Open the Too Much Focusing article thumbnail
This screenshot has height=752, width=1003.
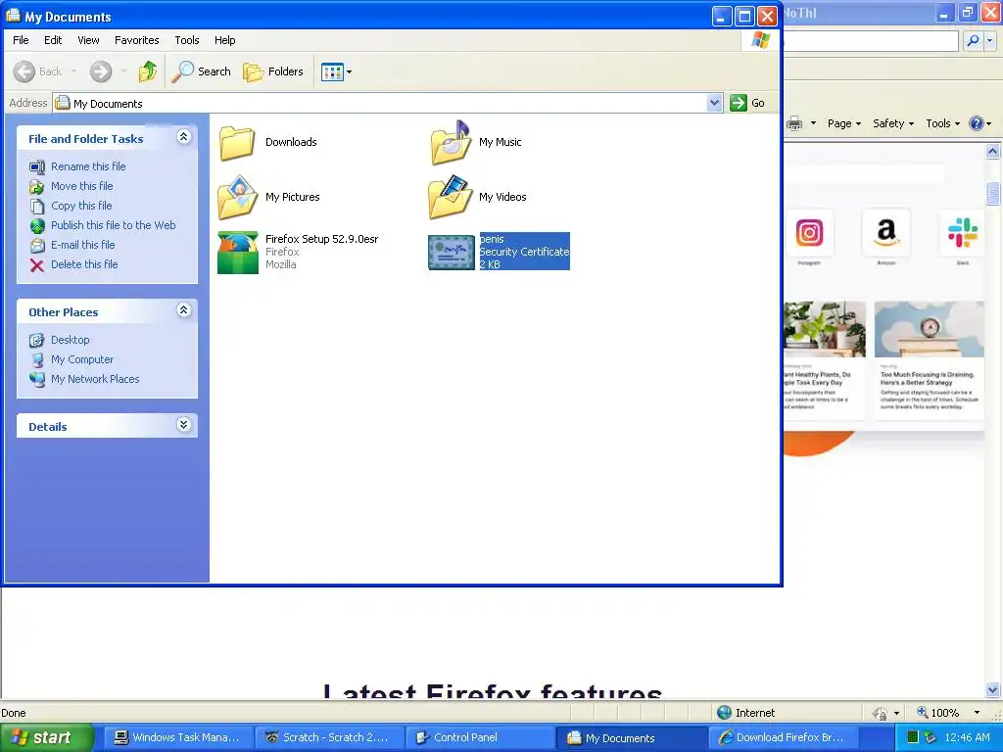(929, 329)
